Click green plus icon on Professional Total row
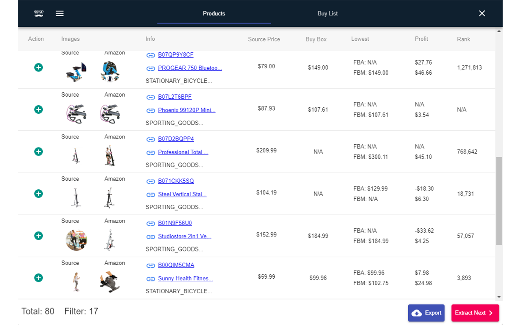The width and height of the screenshot is (521, 325). pyautogui.click(x=38, y=151)
